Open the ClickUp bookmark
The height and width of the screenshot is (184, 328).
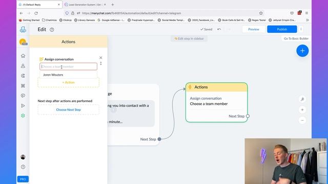(66, 20)
